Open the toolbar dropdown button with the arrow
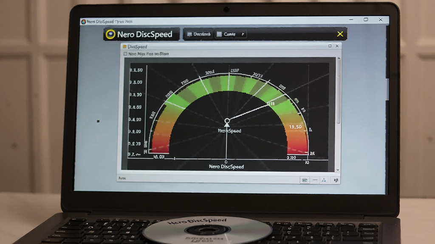 231,34
